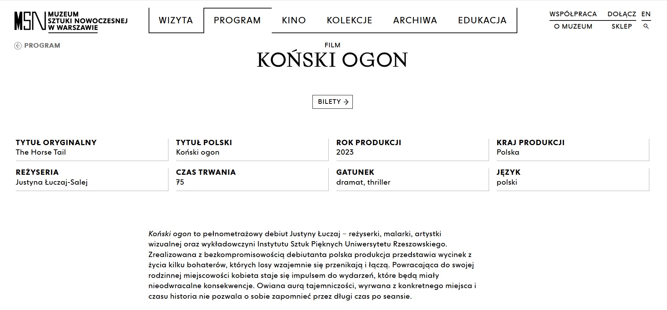Switch language to EN

click(x=646, y=14)
